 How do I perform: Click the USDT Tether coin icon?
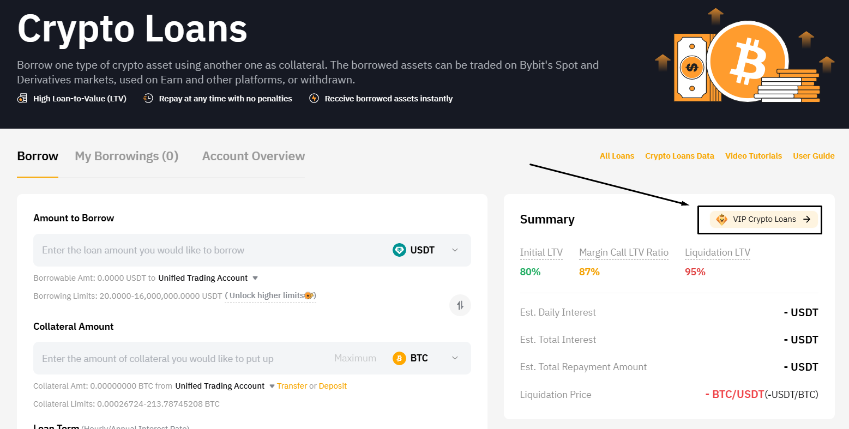tap(399, 250)
